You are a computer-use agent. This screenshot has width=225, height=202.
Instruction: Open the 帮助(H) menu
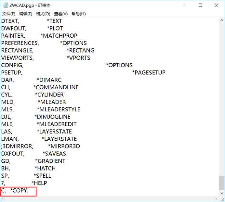tap(78, 14)
